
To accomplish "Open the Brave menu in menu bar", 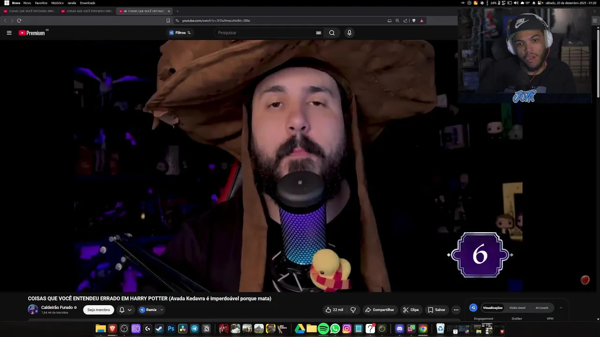I will coord(16,3).
